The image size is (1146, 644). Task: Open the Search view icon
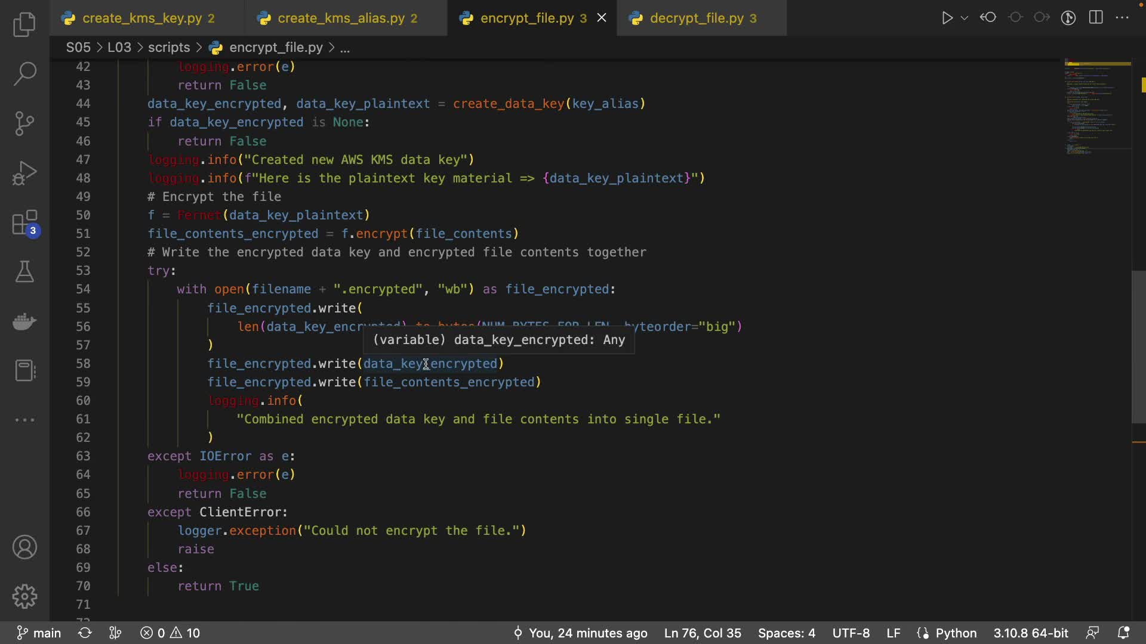tap(24, 74)
